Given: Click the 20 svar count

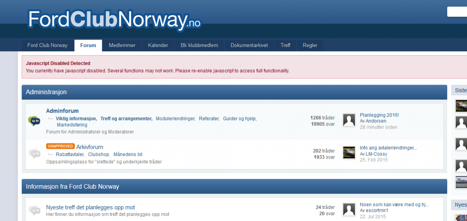Looking at the screenshot, I should 327,214.
